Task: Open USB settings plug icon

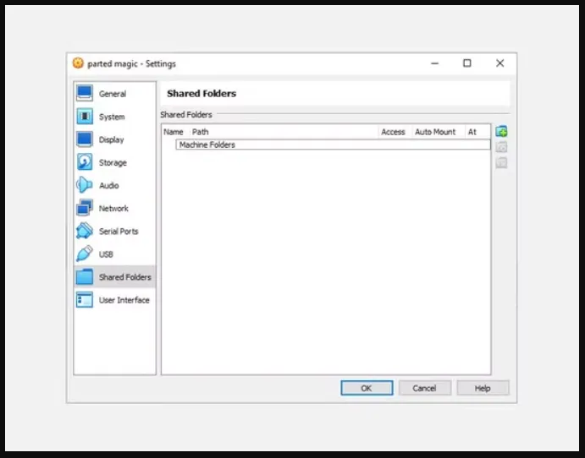Action: pos(85,254)
